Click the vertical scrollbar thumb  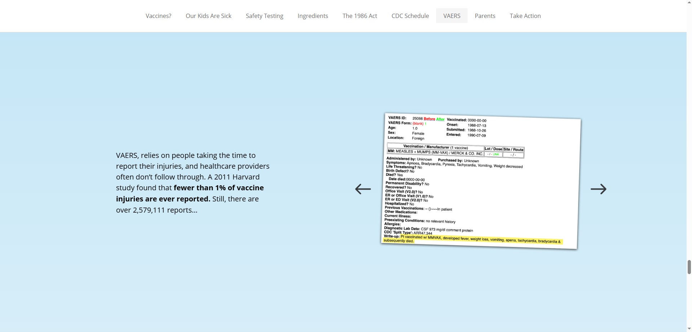coord(689,267)
